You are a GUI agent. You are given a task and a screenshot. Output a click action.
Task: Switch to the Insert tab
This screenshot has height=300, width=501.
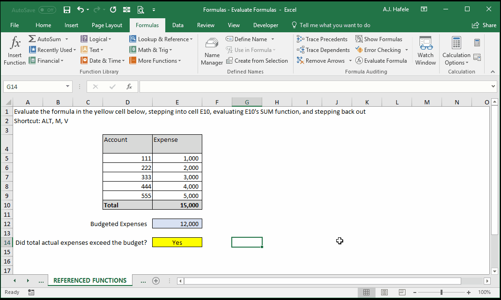tap(71, 25)
